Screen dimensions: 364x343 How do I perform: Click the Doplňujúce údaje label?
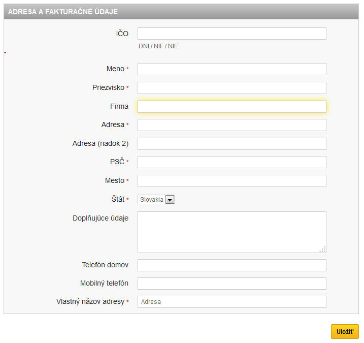(x=101, y=218)
